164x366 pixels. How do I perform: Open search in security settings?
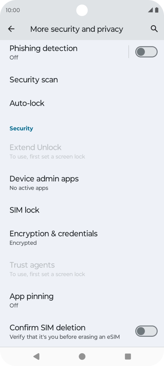point(154,29)
